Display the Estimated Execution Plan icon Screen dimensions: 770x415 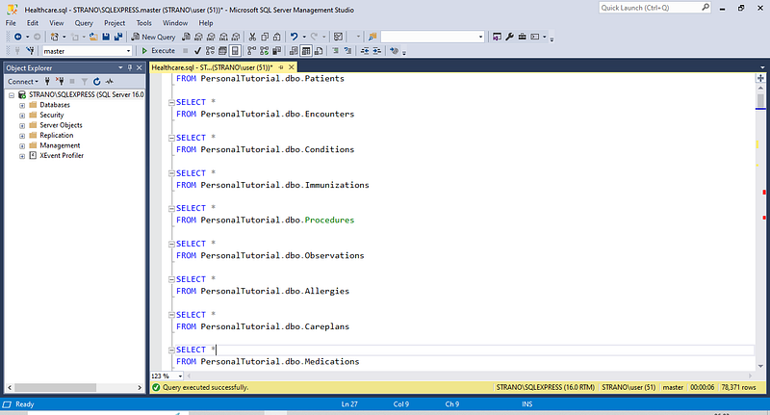point(210,51)
